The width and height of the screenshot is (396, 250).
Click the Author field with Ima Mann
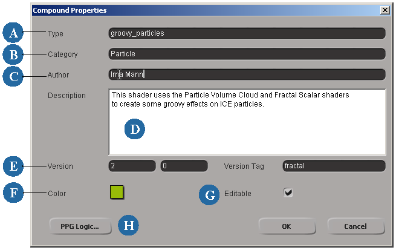pos(247,74)
